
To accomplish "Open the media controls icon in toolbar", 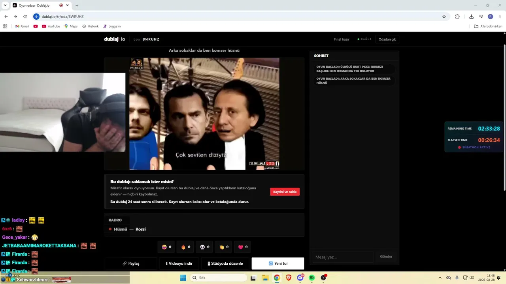I will 481,17.
